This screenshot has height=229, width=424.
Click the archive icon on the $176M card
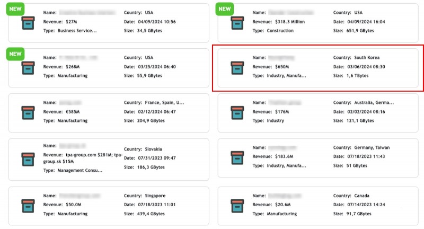pos(237,112)
